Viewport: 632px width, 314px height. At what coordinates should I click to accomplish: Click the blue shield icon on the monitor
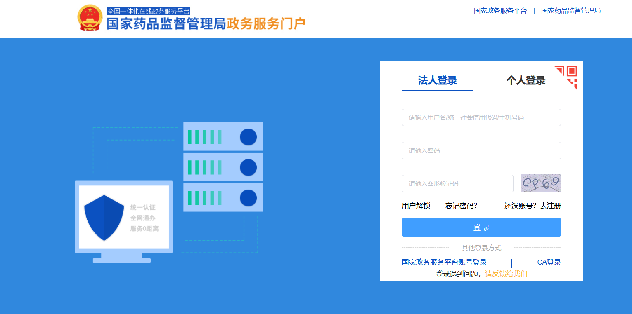(x=104, y=218)
